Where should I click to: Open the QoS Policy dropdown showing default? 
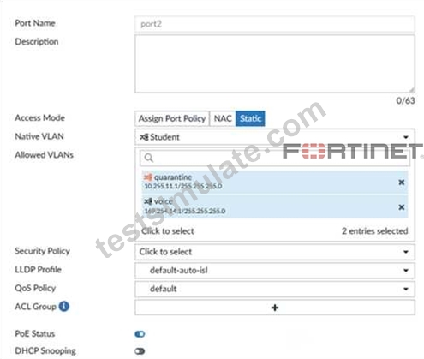[275, 289]
